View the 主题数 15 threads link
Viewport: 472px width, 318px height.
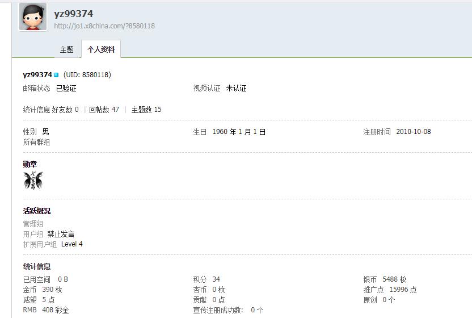click(146, 110)
